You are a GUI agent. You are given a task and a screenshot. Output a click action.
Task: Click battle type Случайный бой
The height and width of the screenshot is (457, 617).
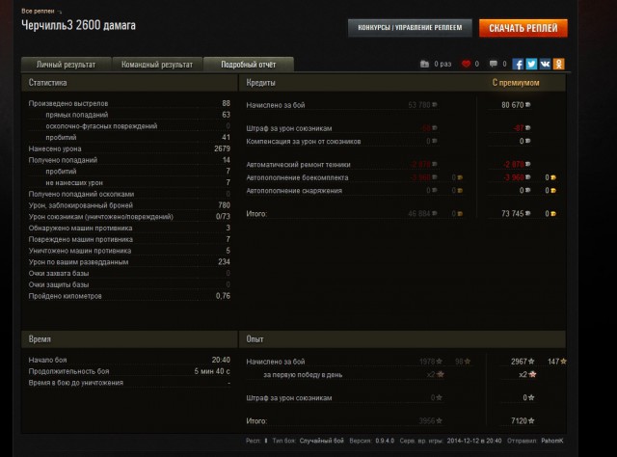[321, 441]
